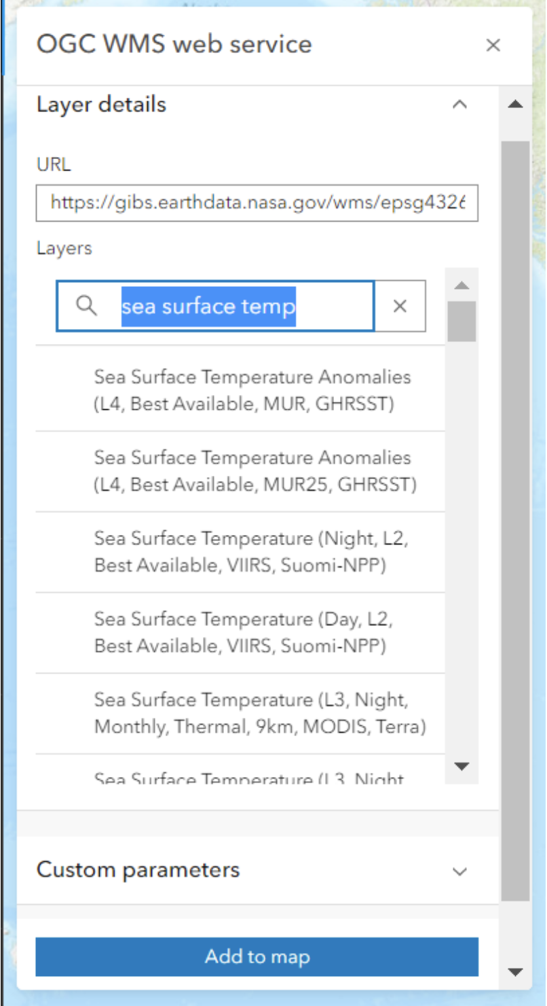Click layer list scroll up arrow
Viewport: 547px width, 1006px height.
461,285
